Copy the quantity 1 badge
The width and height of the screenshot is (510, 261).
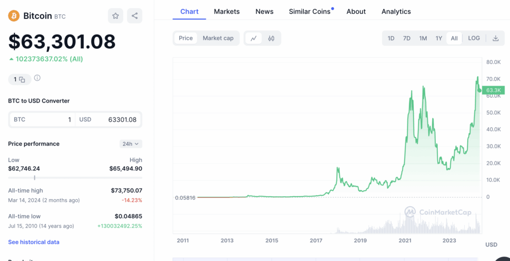(19, 79)
